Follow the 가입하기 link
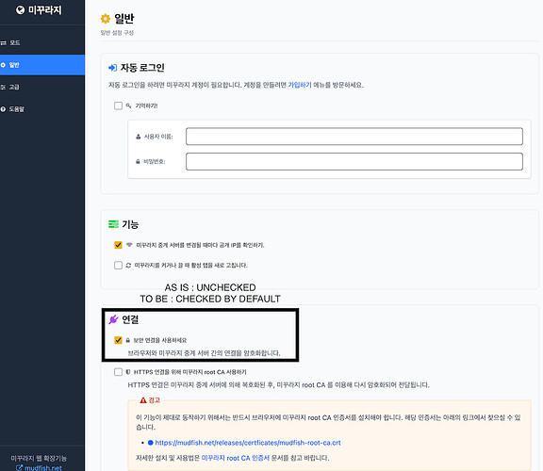This screenshot has height=471, width=543. pyautogui.click(x=300, y=85)
